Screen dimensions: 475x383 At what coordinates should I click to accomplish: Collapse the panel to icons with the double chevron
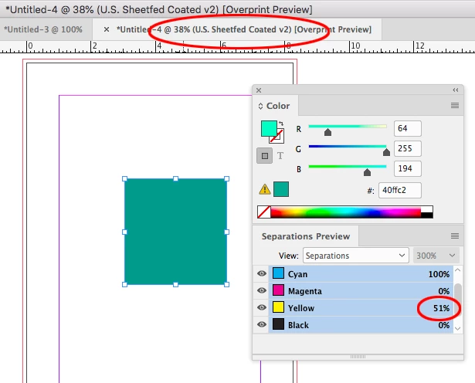coord(456,90)
